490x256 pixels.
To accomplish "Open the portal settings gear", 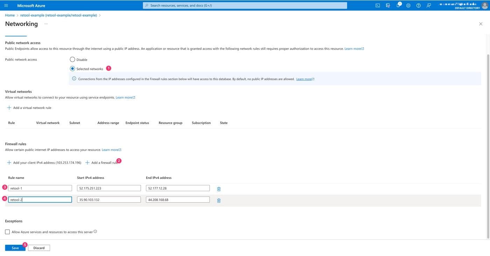I will (x=408, y=6).
